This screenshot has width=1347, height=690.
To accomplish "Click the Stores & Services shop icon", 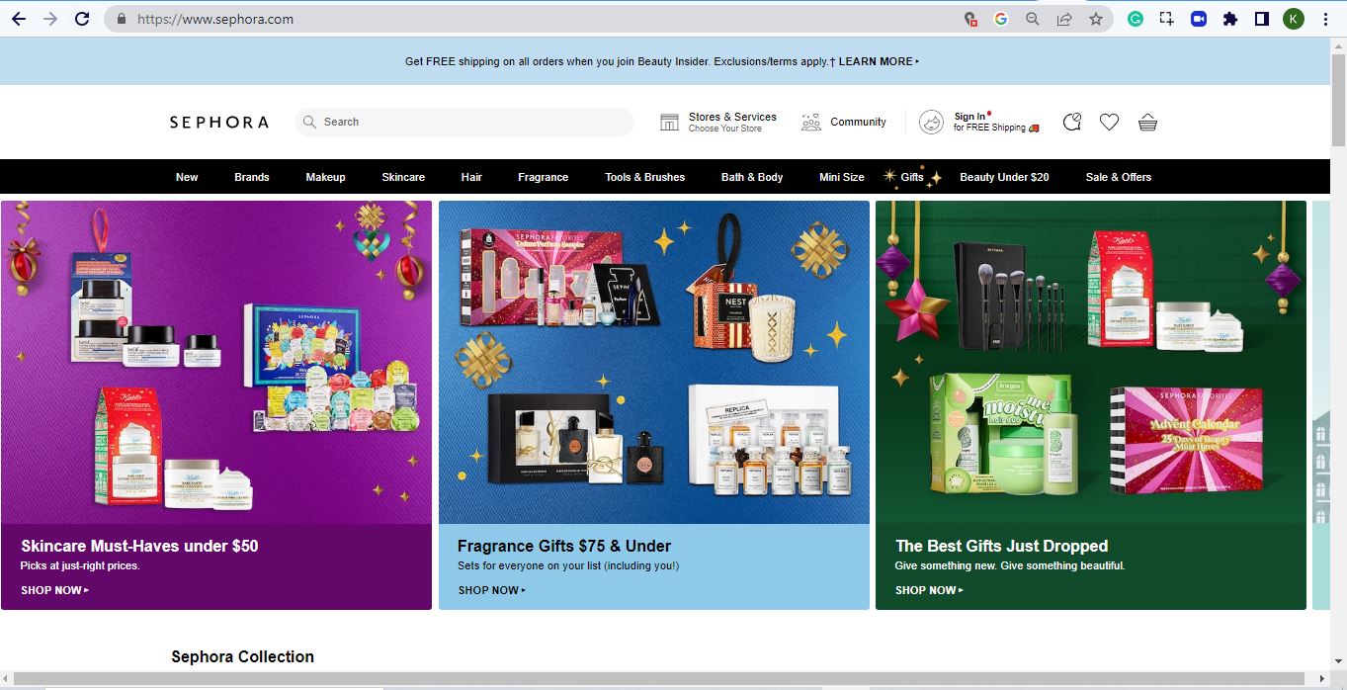I will (670, 122).
